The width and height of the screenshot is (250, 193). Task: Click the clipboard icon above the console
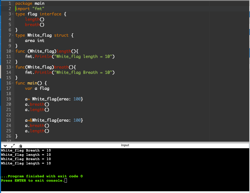20,145
